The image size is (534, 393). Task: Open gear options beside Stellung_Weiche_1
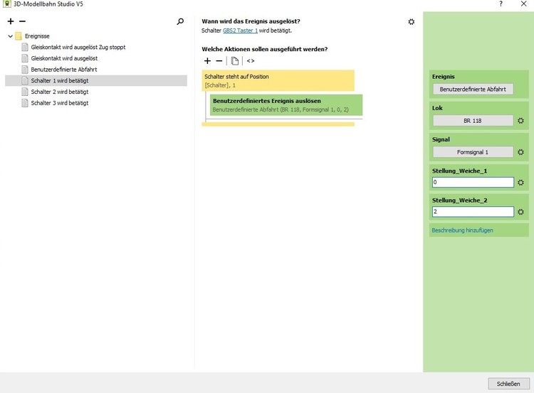pos(520,183)
